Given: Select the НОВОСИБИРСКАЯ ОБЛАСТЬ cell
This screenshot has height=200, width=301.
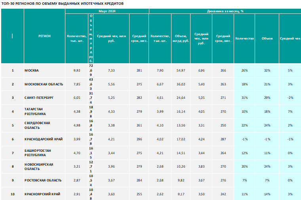Looking at the screenshot, I should coord(44,166).
